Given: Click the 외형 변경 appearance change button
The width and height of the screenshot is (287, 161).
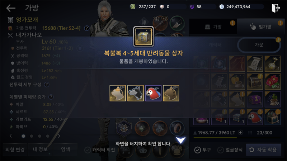Looking at the screenshot, I should tap(15, 150).
